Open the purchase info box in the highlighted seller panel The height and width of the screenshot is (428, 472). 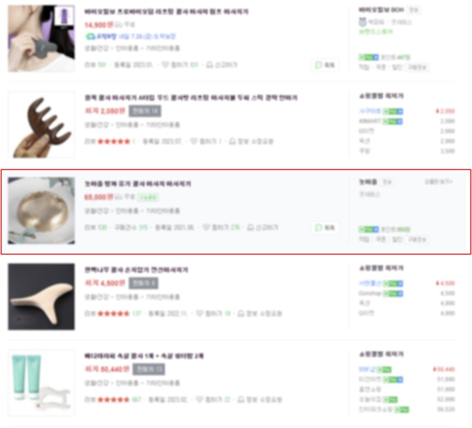point(417,240)
